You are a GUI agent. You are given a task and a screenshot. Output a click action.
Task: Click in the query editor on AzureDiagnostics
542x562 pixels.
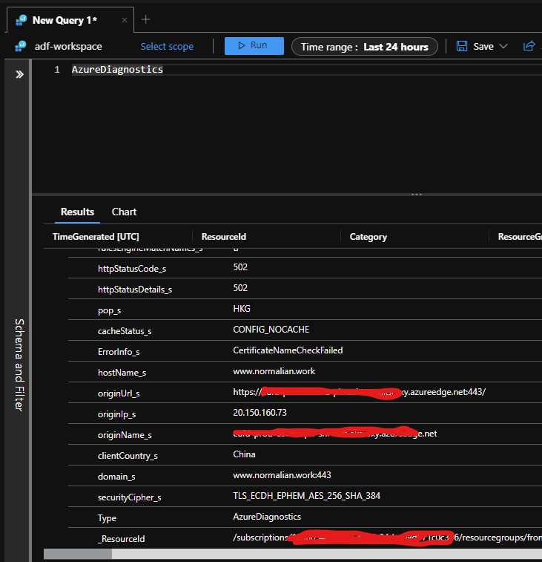[117, 70]
